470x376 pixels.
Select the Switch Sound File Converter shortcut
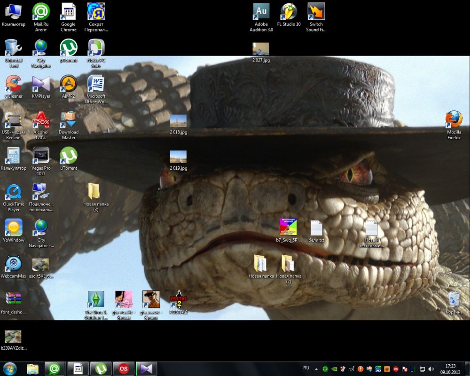tap(316, 17)
